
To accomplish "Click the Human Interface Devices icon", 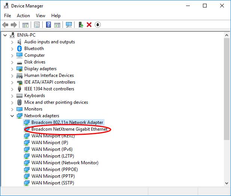I will [19, 76].
